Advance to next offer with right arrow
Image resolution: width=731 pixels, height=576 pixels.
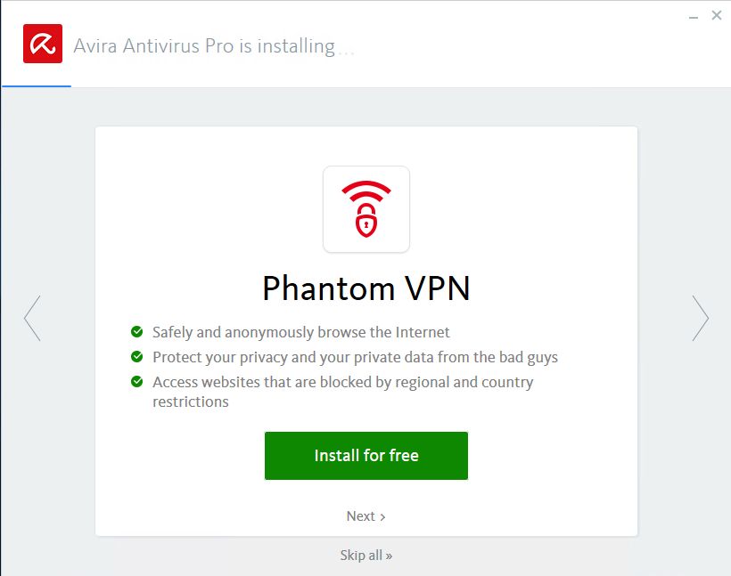click(700, 318)
